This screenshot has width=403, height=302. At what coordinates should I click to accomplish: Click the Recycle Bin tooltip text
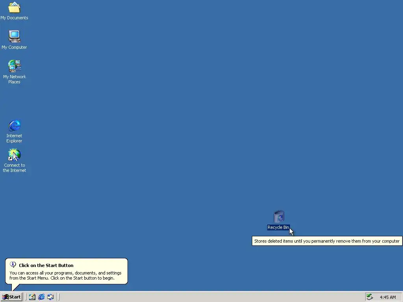point(327,241)
